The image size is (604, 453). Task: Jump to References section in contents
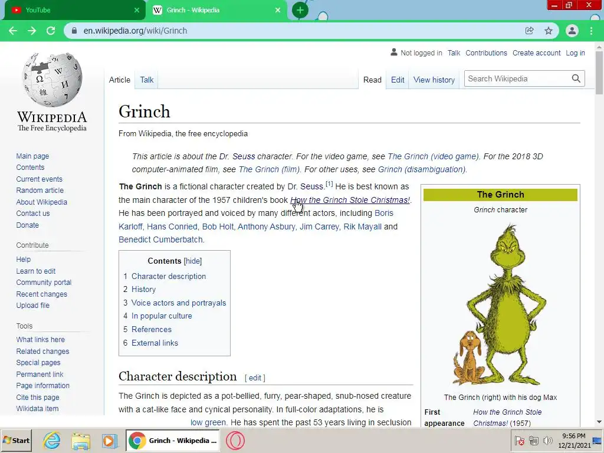(152, 329)
